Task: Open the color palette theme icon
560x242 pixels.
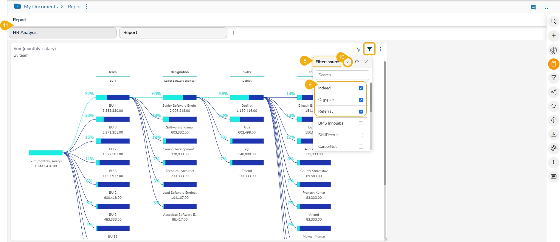Action: (x=553, y=148)
